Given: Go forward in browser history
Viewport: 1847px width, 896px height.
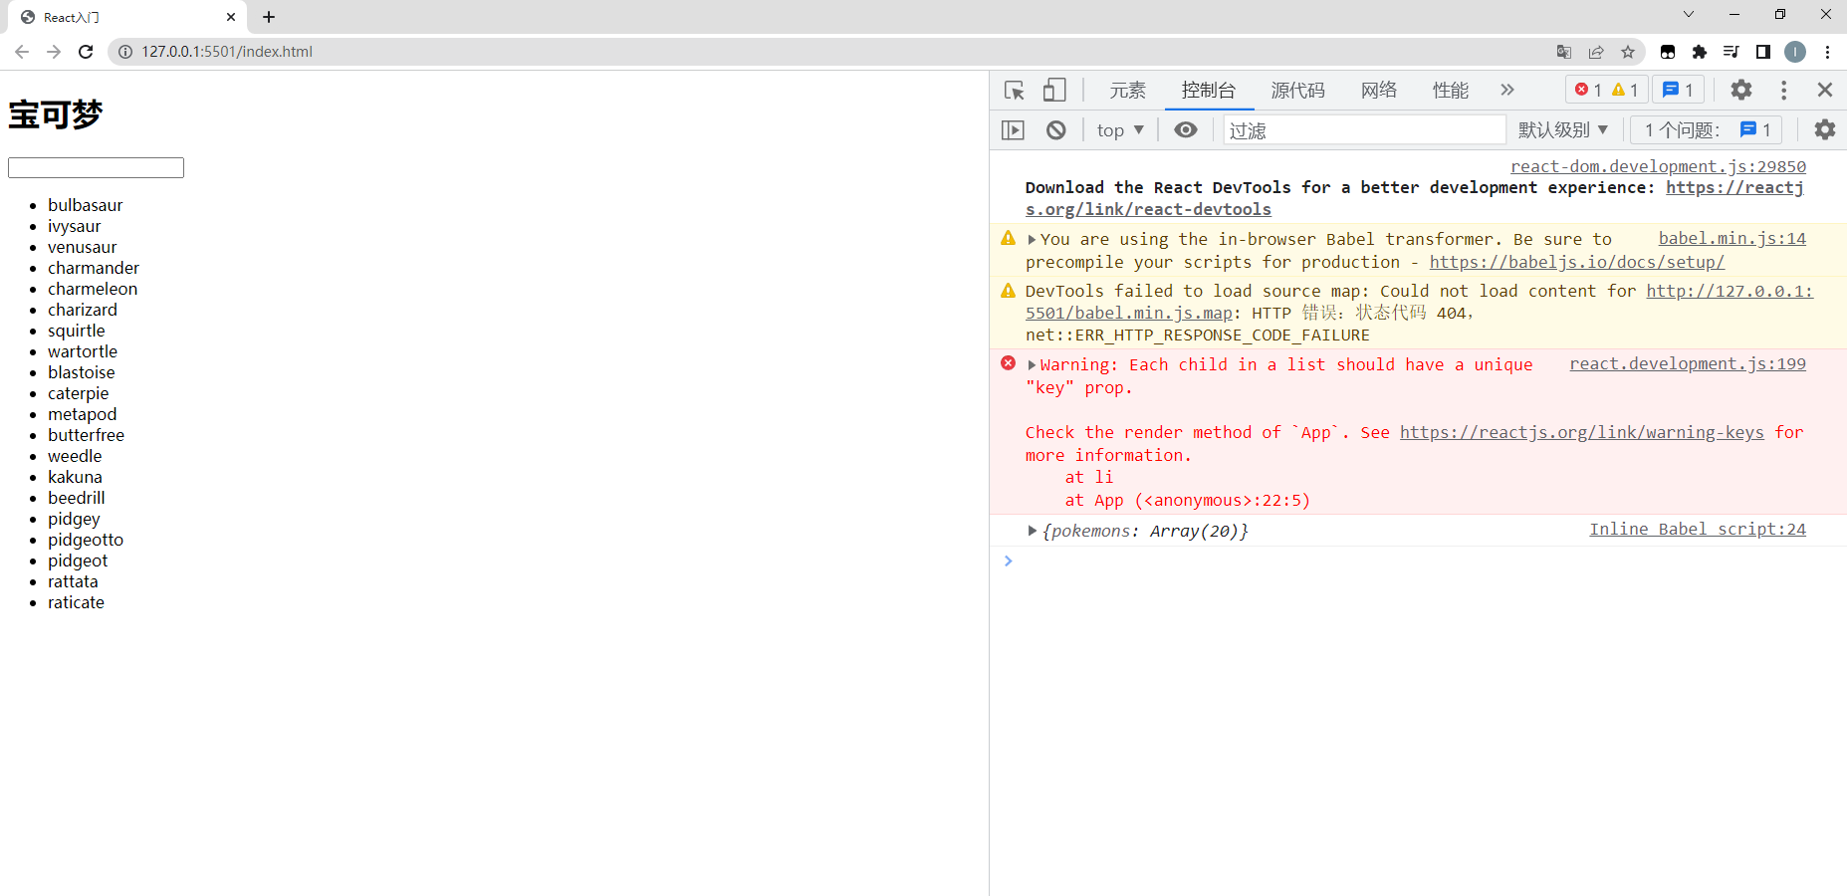Looking at the screenshot, I should (54, 52).
